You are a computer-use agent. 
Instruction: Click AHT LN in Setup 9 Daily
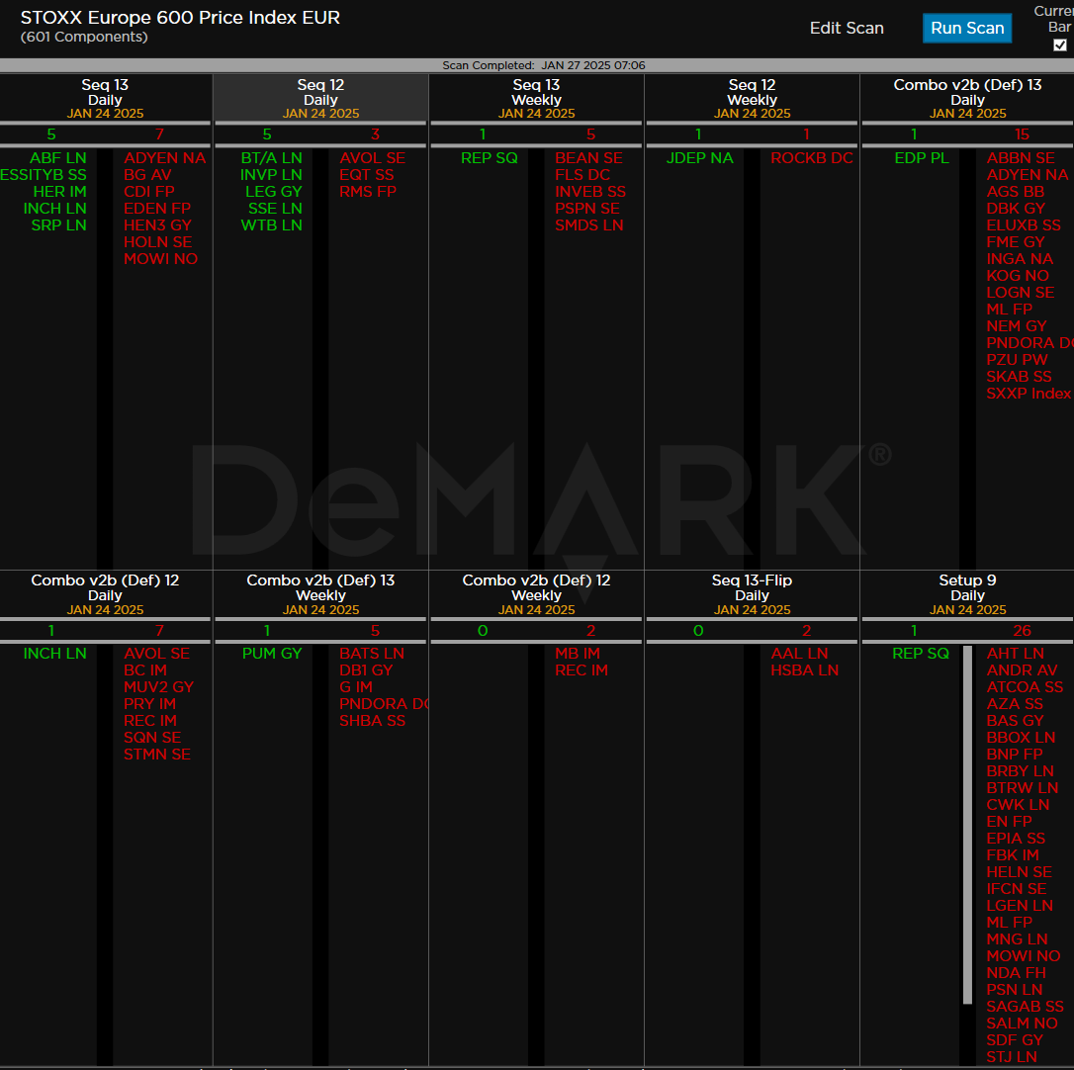tap(1015, 654)
